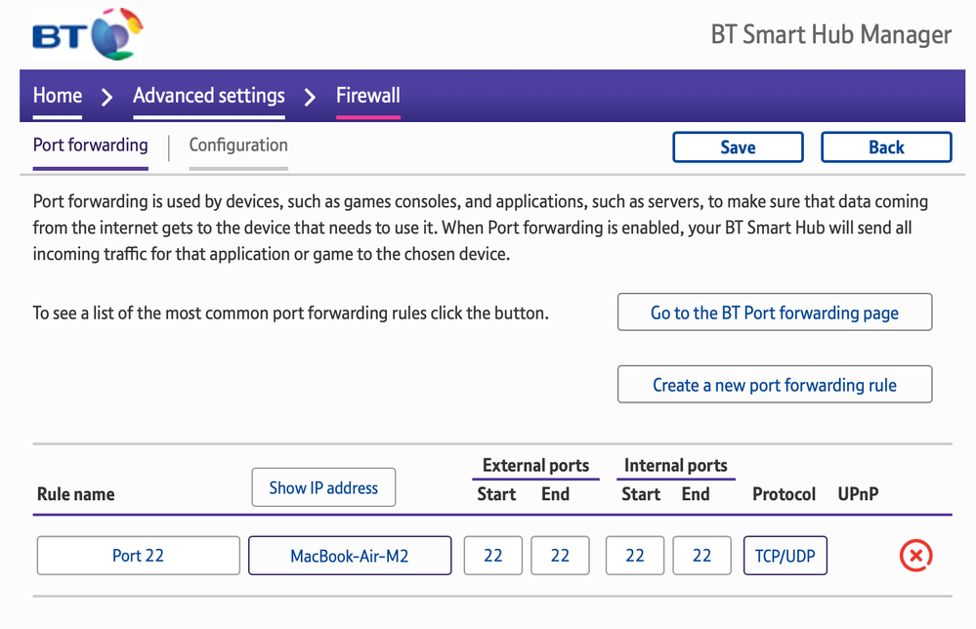Click the External ports End field
Viewport: 976px width, 629px height.
coord(560,556)
